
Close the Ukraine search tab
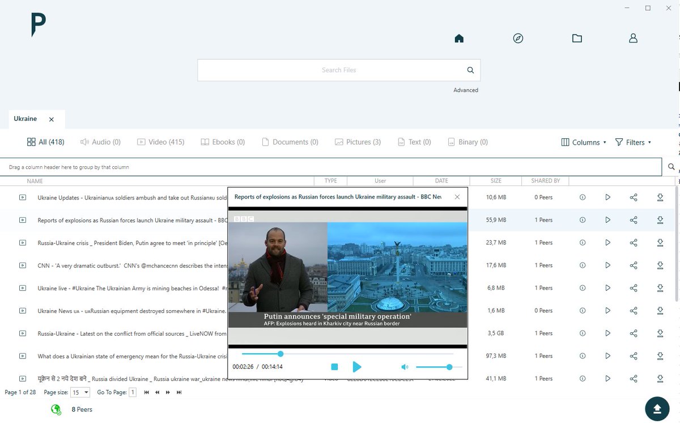click(x=51, y=120)
